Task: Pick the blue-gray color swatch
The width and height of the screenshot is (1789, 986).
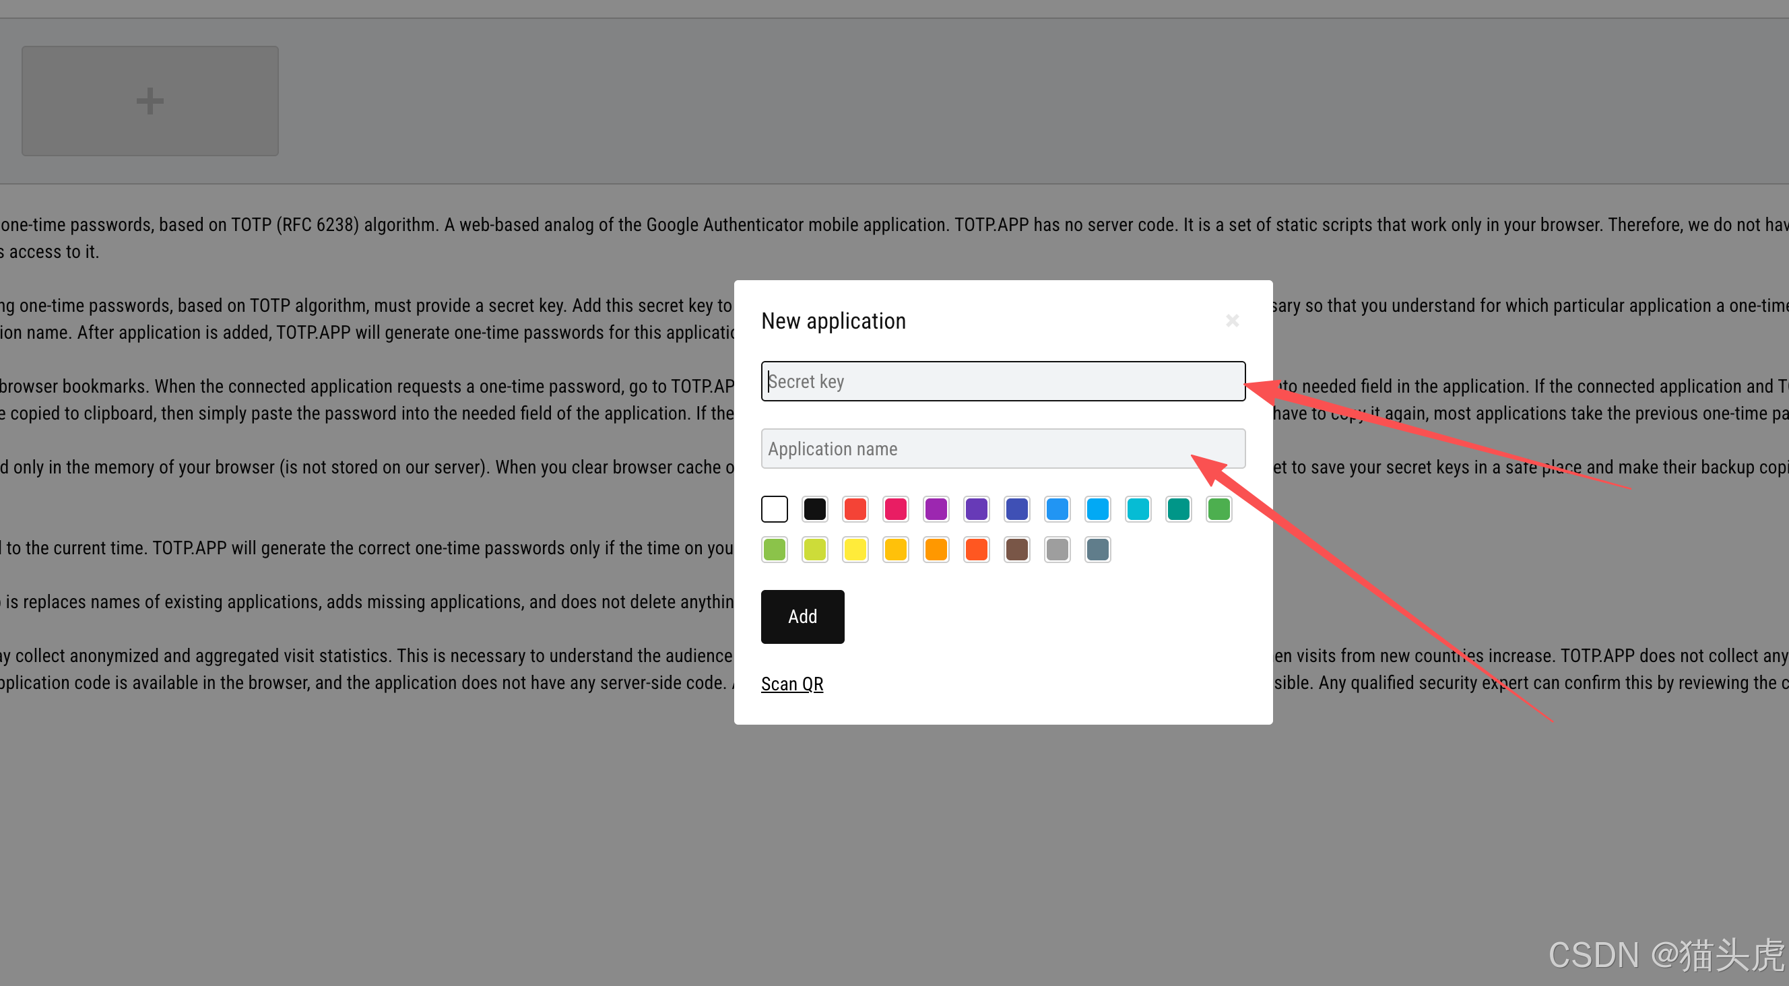Action: [x=1097, y=550]
